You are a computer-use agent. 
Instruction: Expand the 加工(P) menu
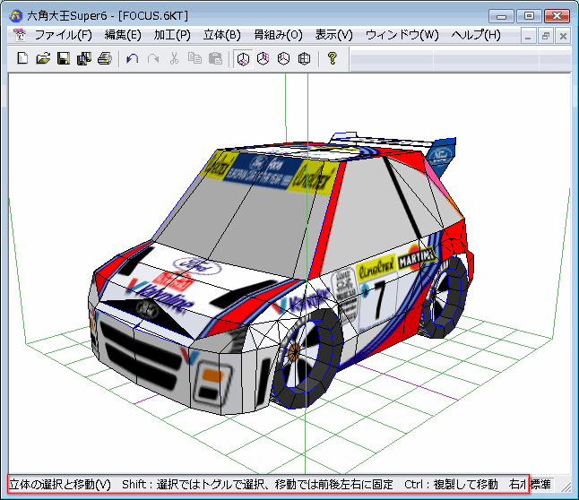pos(172,35)
